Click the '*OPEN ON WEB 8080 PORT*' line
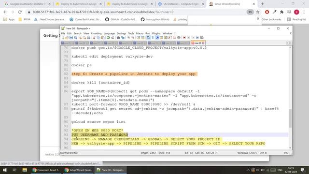 pos(97,130)
